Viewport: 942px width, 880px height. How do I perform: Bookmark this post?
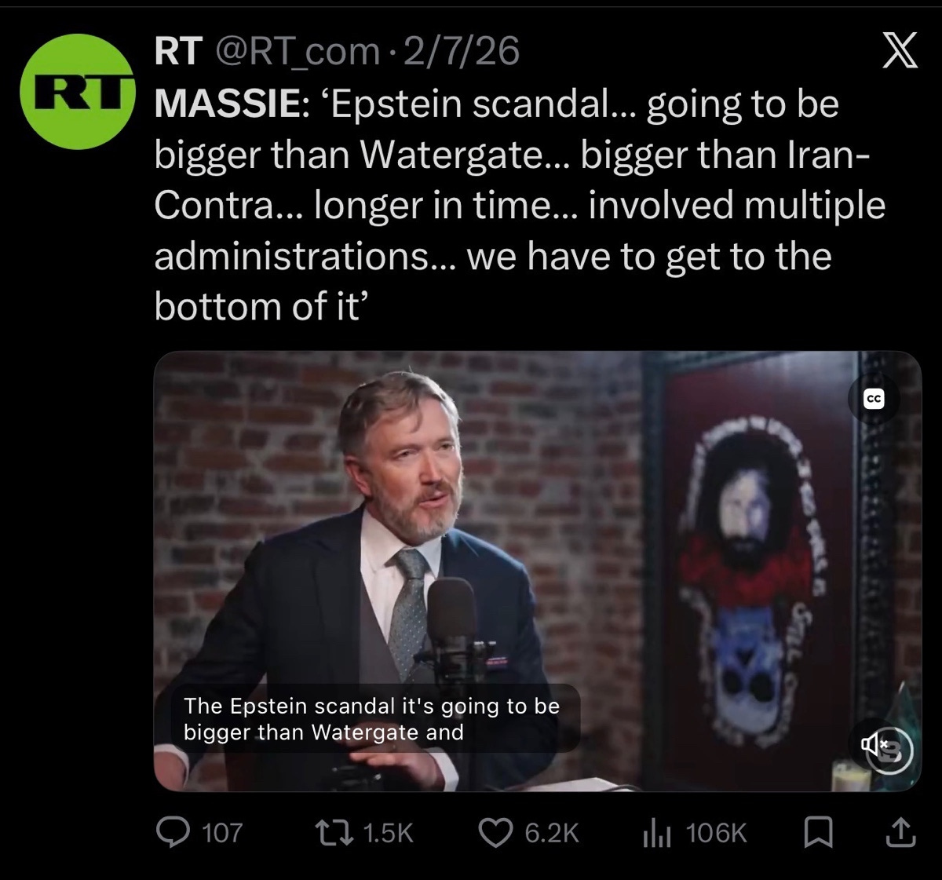819,833
